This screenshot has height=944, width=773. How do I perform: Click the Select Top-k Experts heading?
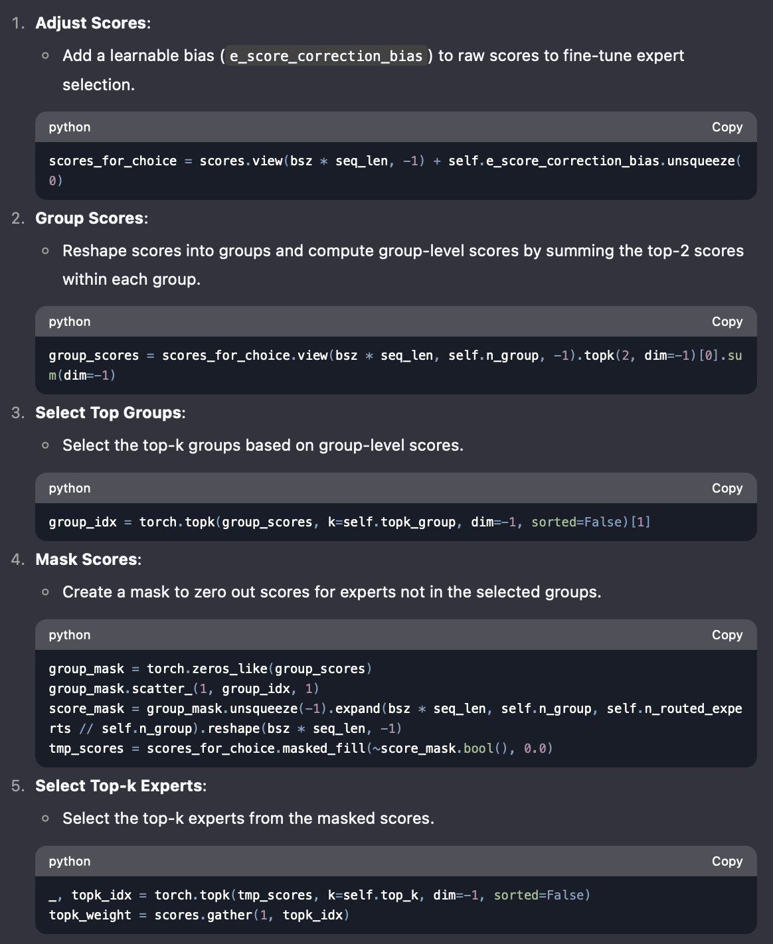click(x=120, y=785)
